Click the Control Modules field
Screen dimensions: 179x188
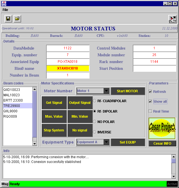click(x=155, y=48)
